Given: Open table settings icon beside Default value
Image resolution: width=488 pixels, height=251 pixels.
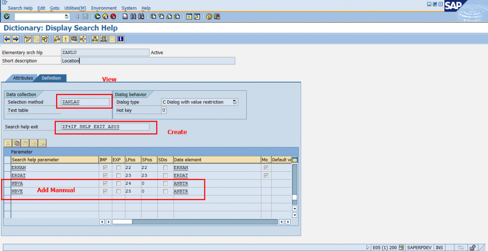Looking at the screenshot, I should point(295,160).
